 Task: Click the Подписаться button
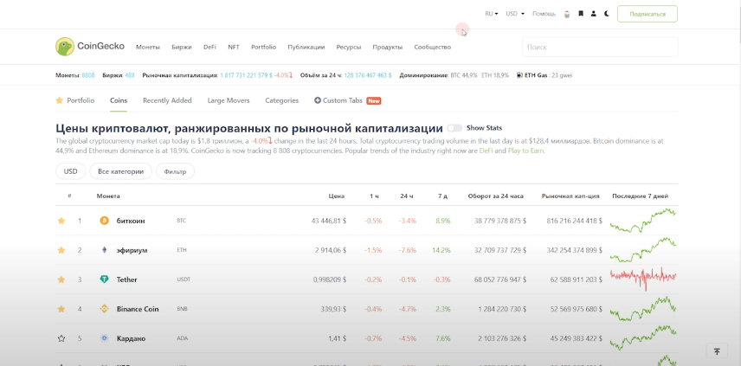pos(648,14)
